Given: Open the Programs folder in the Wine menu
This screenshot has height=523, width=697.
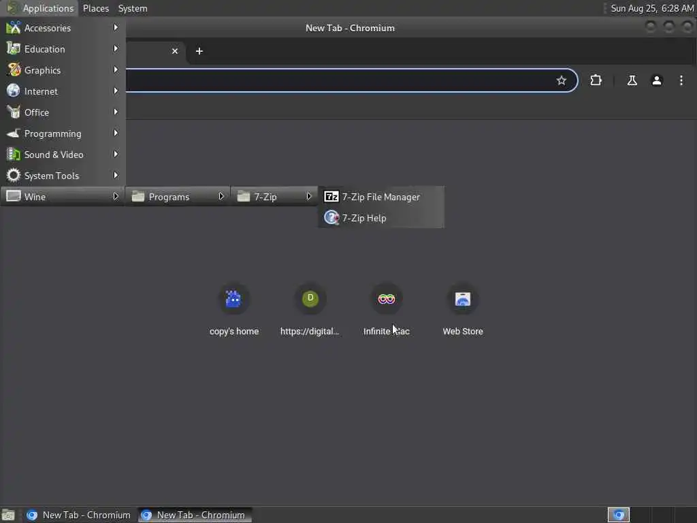Looking at the screenshot, I should (178, 197).
